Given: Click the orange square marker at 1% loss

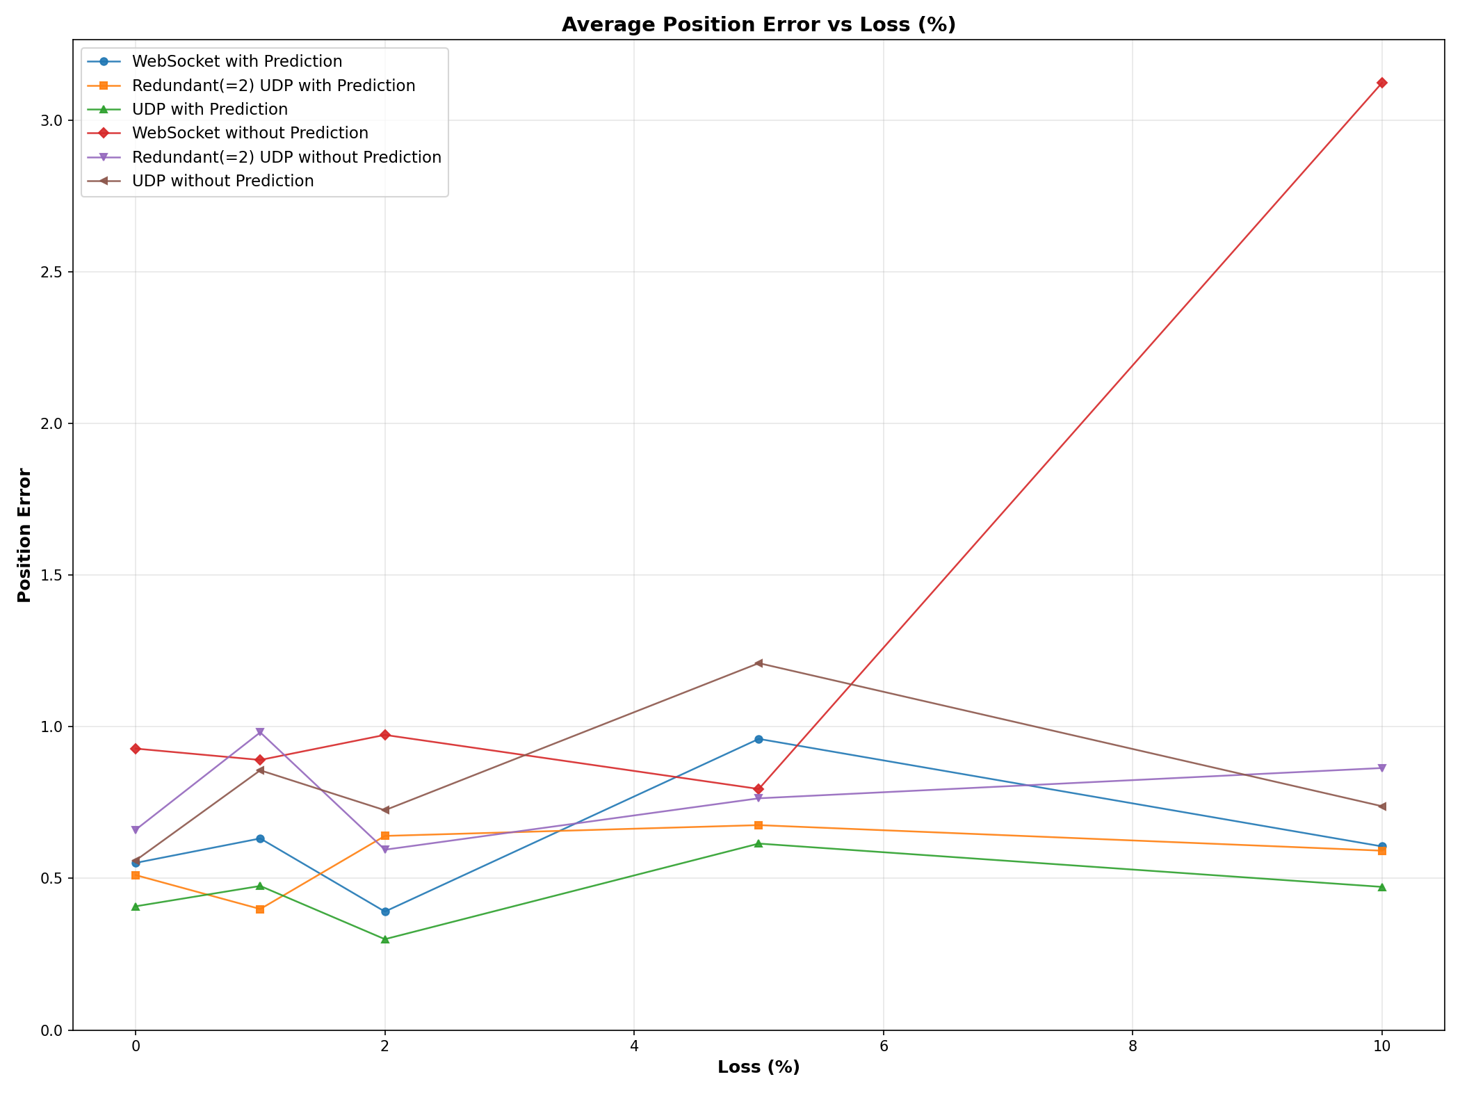Looking at the screenshot, I should coord(260,909).
